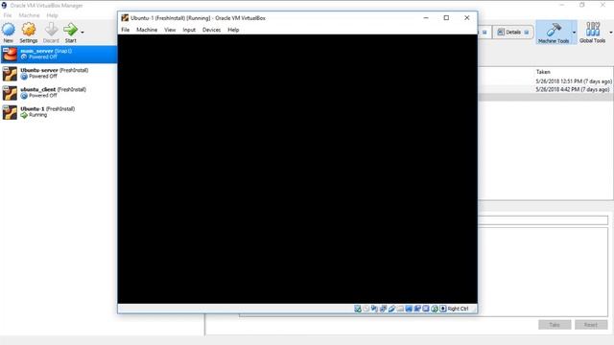Open Input menu in VM window

[189, 30]
